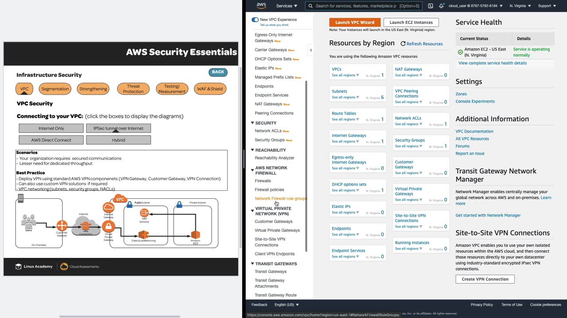
Task: Open View complete service health details
Action: coord(493,63)
